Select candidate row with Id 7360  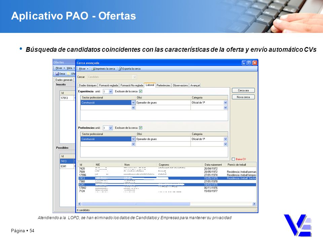click(x=167, y=182)
